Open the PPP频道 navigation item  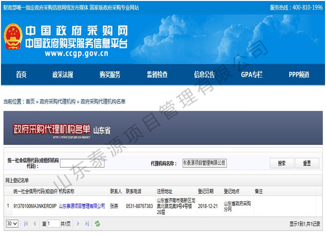pyautogui.click(x=299, y=74)
